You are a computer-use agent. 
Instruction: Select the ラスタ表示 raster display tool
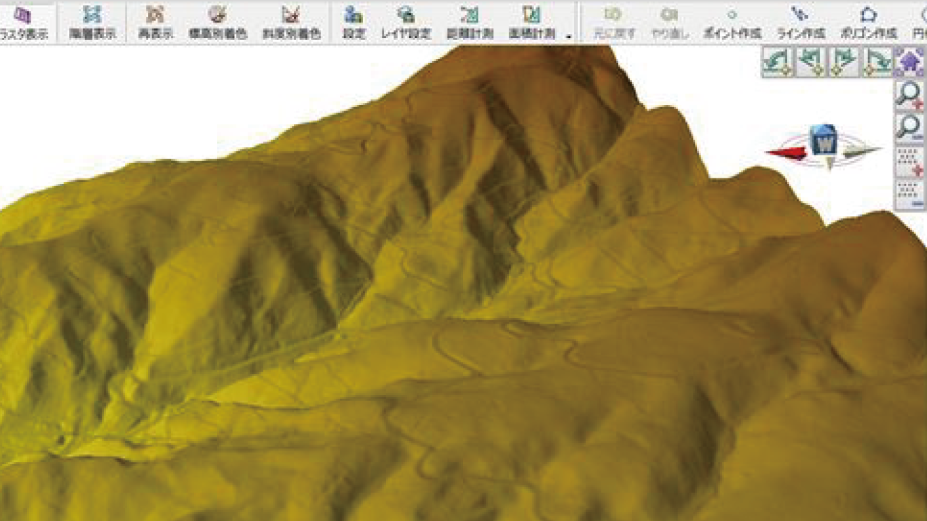click(25, 22)
